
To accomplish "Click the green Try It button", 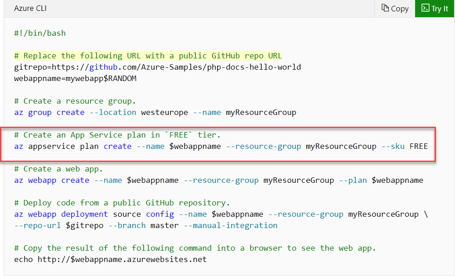I will coord(435,9).
